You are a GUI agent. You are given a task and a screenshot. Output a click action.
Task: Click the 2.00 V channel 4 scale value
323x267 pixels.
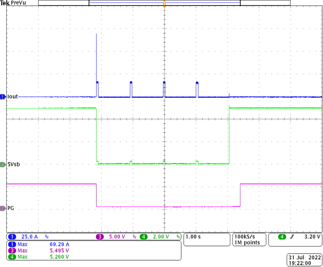161,237
